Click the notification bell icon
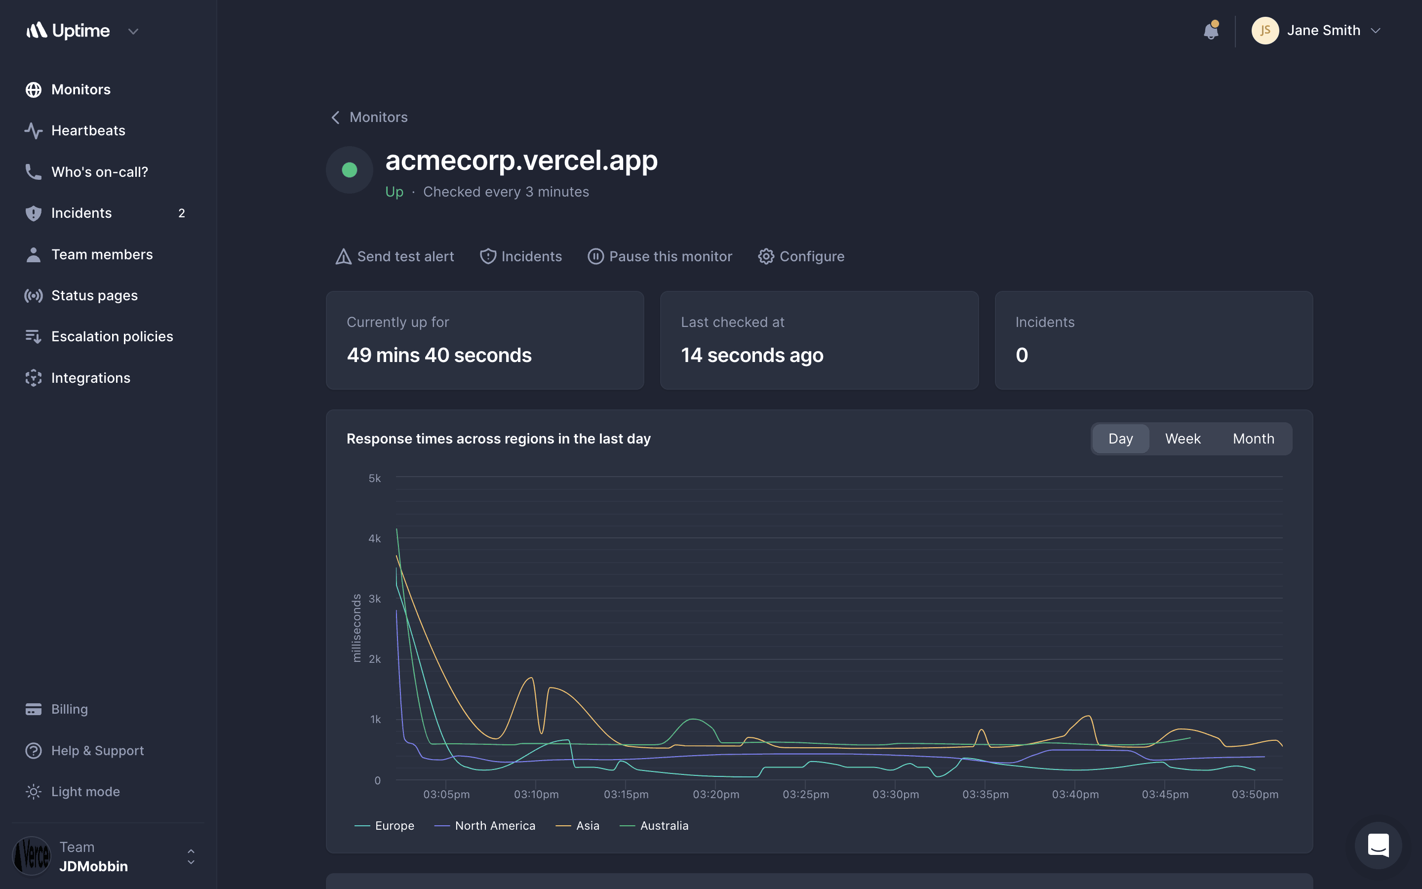This screenshot has width=1422, height=889. (x=1211, y=31)
